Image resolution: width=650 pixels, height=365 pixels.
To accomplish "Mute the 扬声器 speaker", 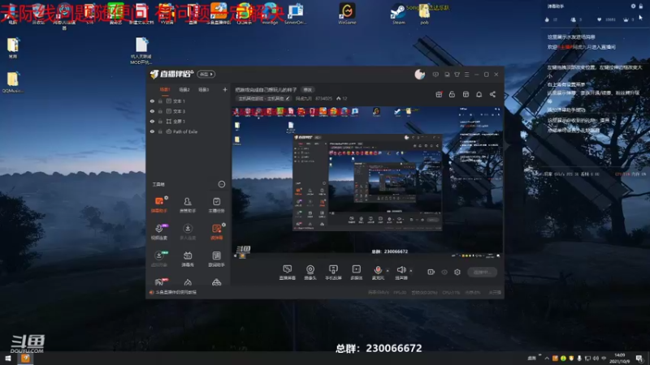I will 401,272.
